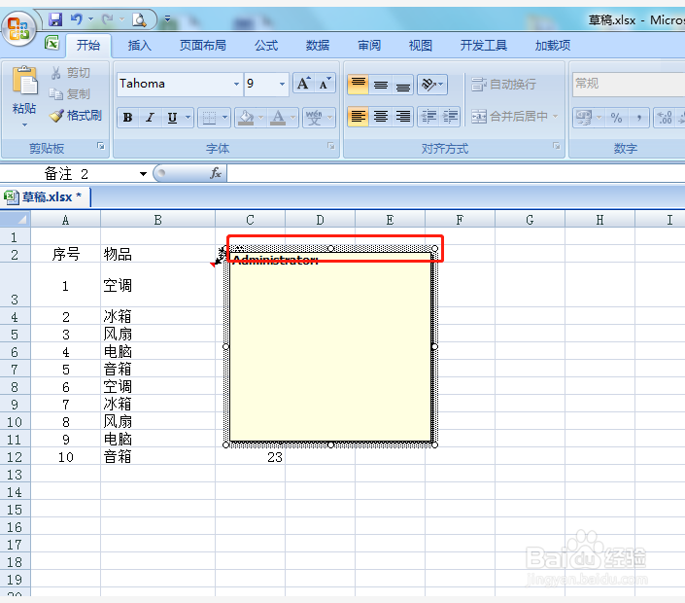Screen dimensions: 685x603
Task: Switch to the 视图 ribbon tab
Action: pos(421,45)
